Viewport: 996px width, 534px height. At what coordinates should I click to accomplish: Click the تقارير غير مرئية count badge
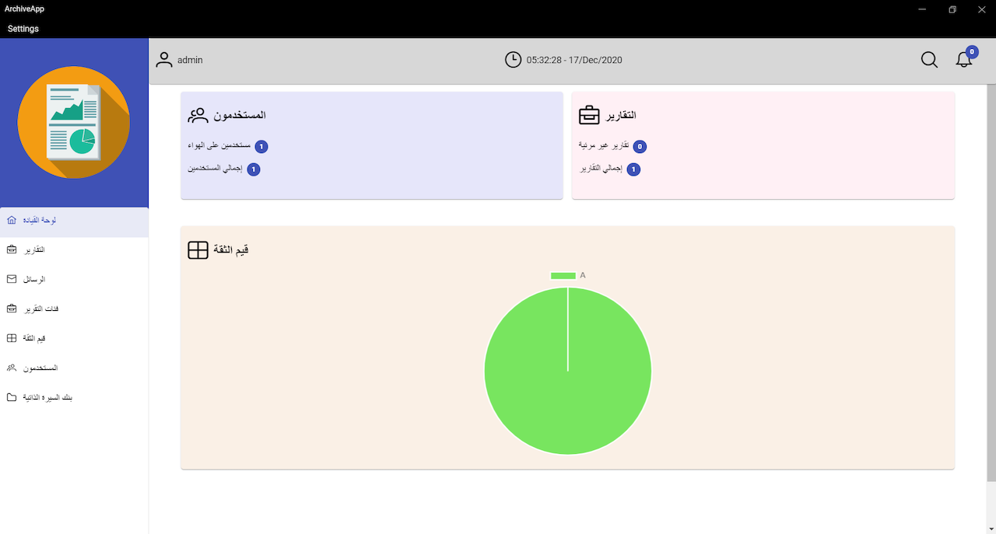coord(640,146)
